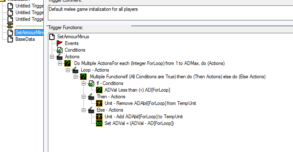Click the Loop - Actions clapperboard icon

click(75, 70)
